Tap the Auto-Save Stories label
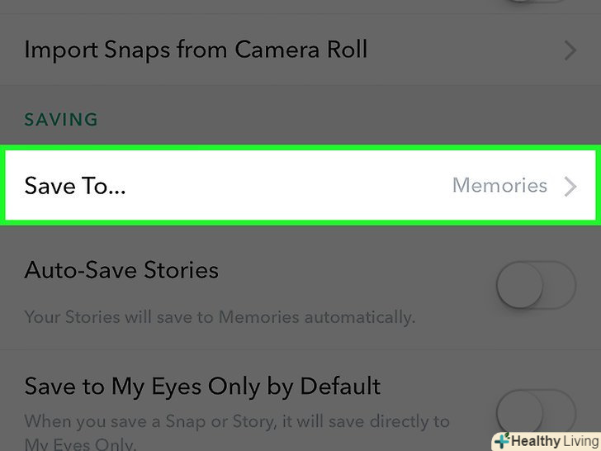 click(x=121, y=271)
